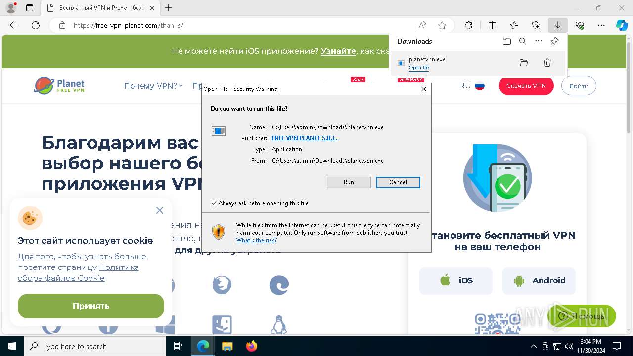Open the Помощь help chat button
This screenshot has width=633, height=356.
(581, 316)
